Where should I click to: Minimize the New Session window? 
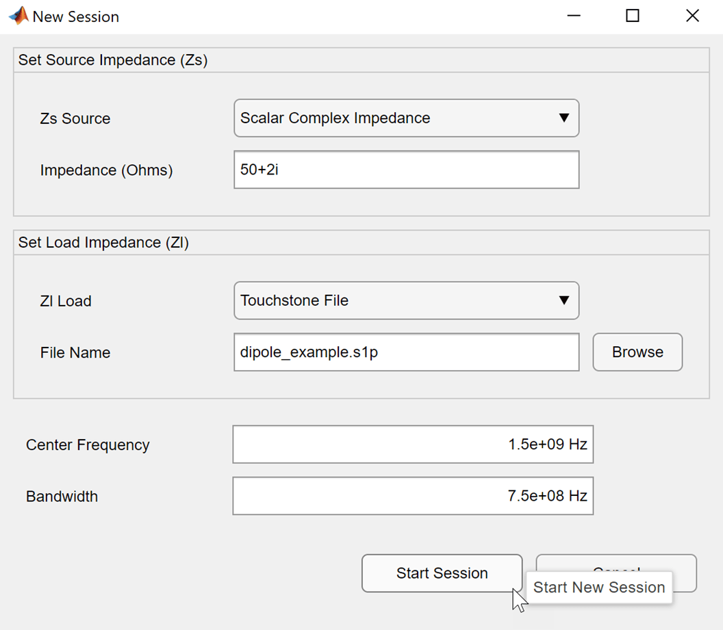tap(572, 16)
